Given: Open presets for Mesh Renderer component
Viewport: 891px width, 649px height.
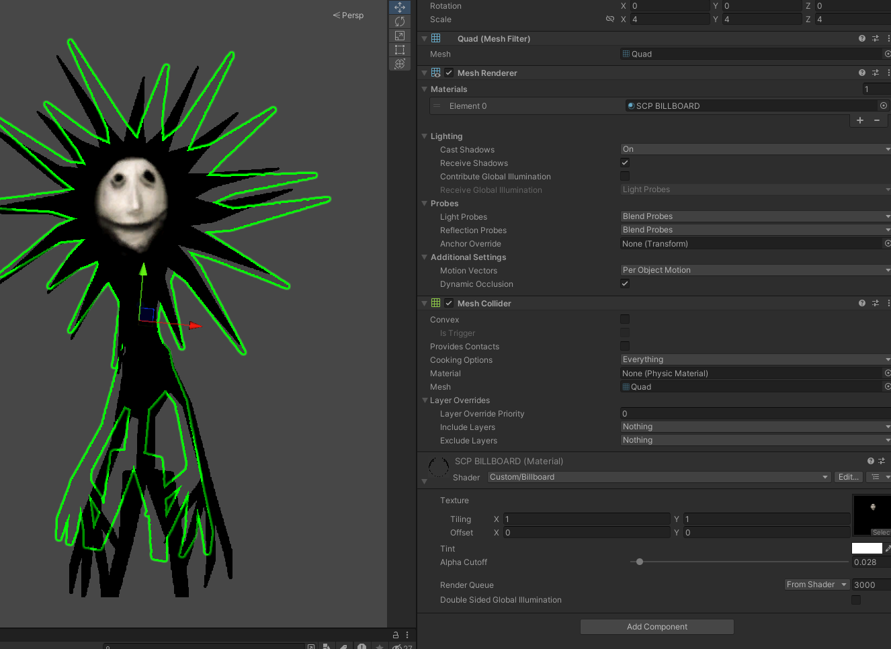Looking at the screenshot, I should (876, 73).
